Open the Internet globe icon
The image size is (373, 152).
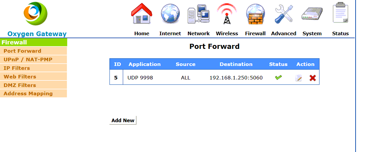click(x=170, y=14)
